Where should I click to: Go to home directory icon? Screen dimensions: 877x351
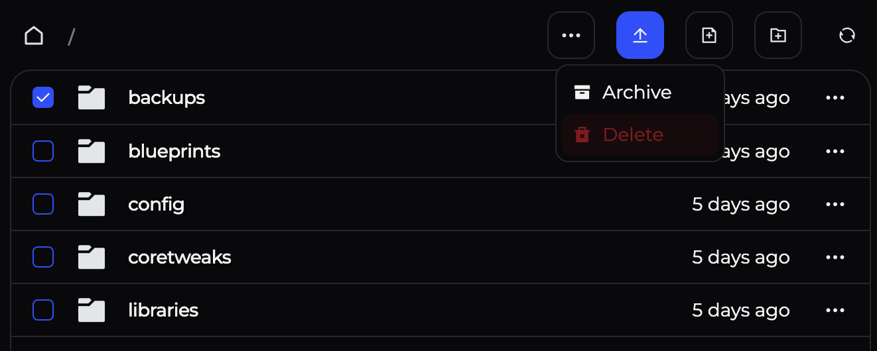[x=34, y=35]
